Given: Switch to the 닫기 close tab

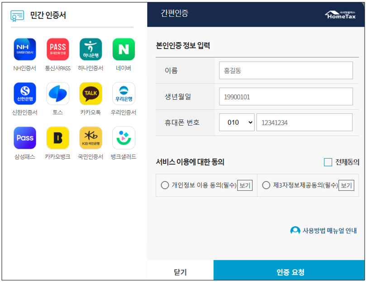Looking at the screenshot, I should click(180, 270).
